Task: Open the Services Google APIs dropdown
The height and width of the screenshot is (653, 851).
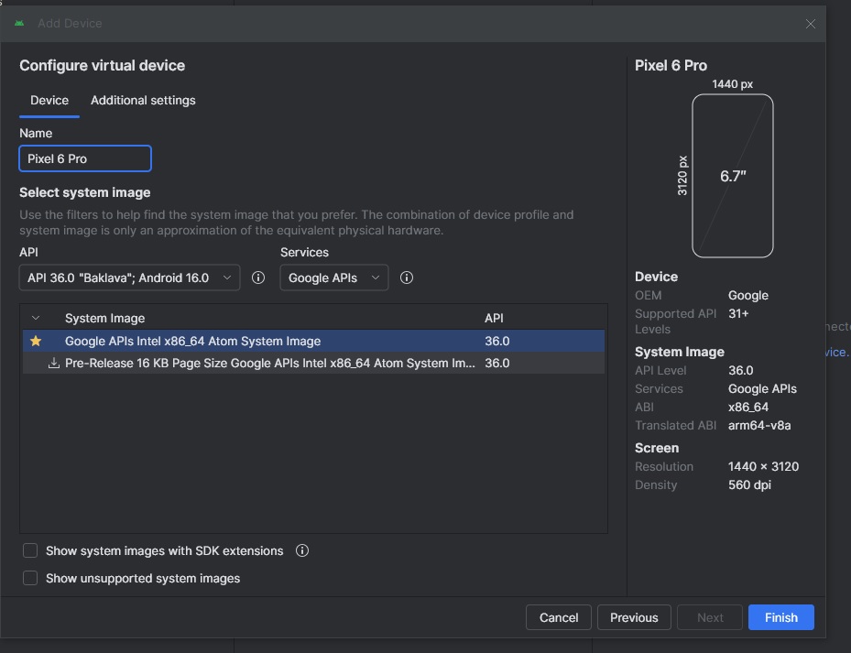Action: tap(333, 278)
